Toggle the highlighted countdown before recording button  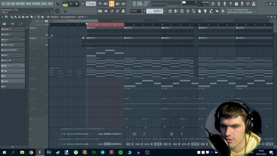[112, 4]
